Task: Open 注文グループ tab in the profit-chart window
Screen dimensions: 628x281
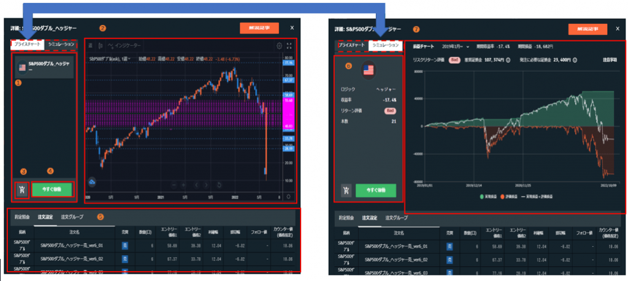Action: pos(397,218)
